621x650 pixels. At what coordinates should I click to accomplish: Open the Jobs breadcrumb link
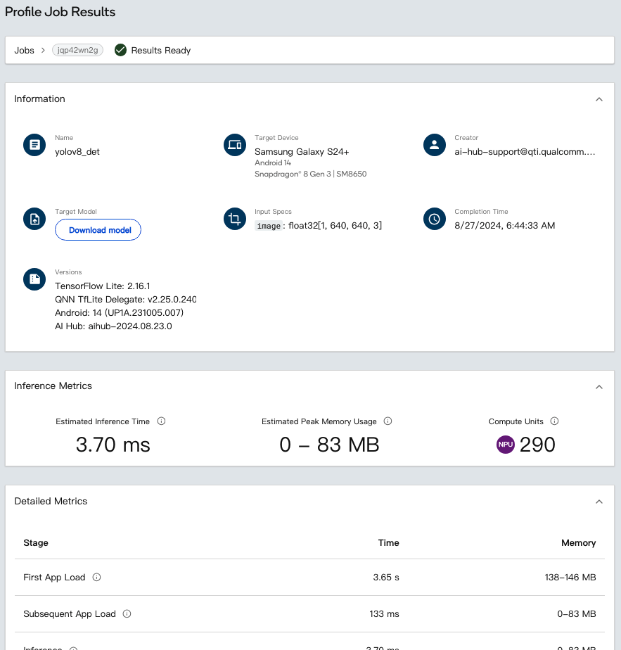click(25, 51)
